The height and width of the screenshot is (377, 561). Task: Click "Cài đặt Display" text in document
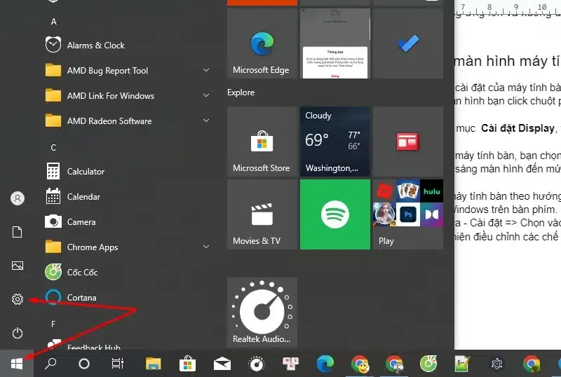click(518, 128)
